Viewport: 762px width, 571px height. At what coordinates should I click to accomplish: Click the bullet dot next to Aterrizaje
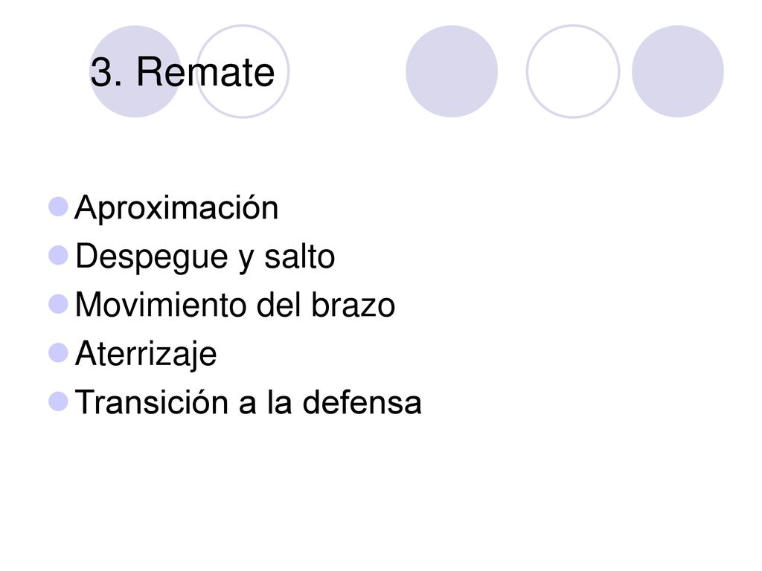pyautogui.click(x=58, y=352)
